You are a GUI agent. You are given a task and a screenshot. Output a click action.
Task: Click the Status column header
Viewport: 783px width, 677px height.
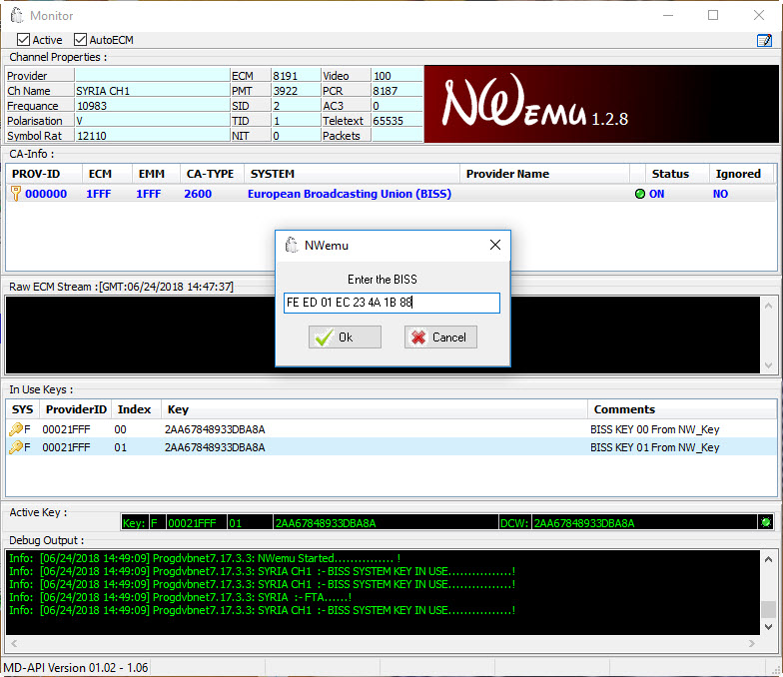tap(677, 174)
